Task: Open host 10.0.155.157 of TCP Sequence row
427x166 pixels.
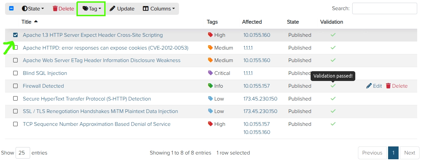Action: (256, 124)
